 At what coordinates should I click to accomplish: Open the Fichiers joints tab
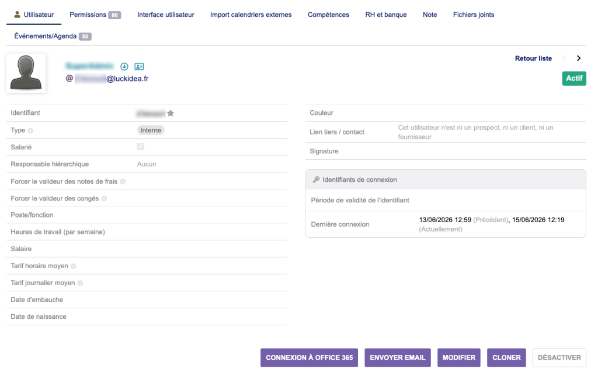(x=473, y=15)
